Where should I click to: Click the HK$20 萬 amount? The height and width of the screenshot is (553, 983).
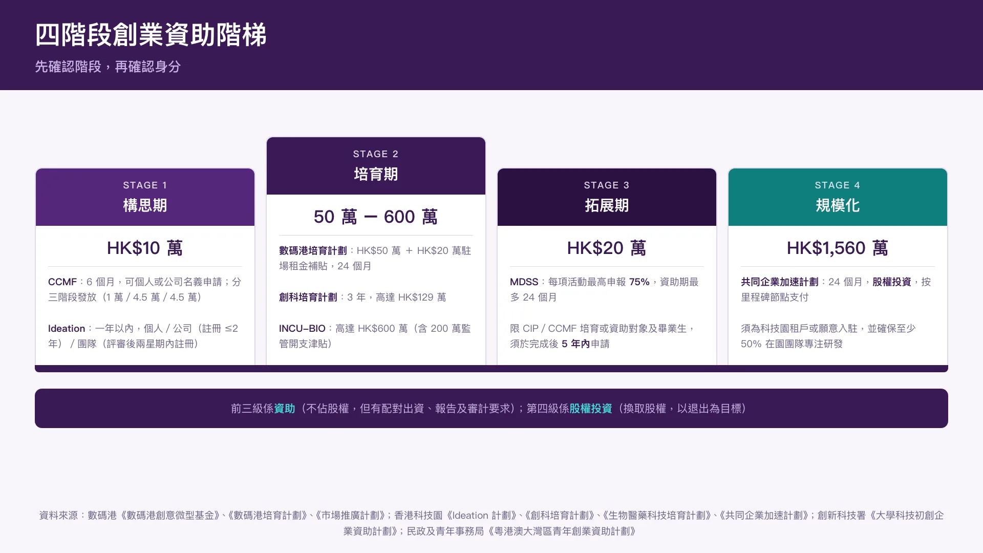pyautogui.click(x=607, y=248)
